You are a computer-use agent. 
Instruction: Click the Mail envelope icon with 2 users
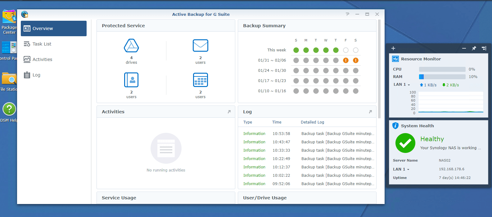[201, 46]
